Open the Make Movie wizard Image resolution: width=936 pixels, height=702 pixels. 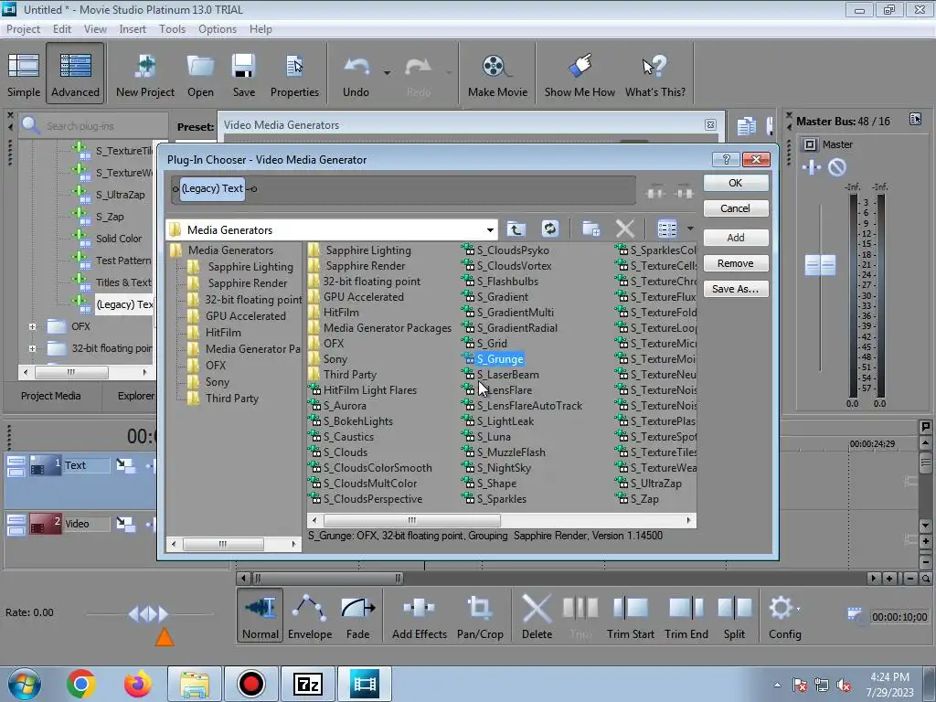pos(497,75)
